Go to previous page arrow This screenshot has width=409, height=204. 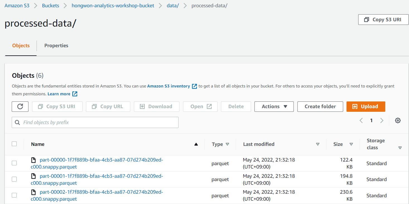click(361, 120)
